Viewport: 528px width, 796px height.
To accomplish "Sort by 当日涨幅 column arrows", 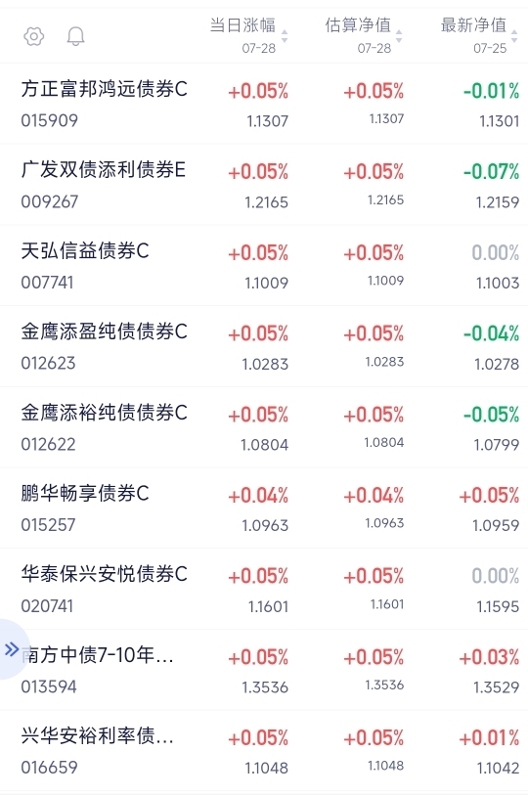I will 285,36.
